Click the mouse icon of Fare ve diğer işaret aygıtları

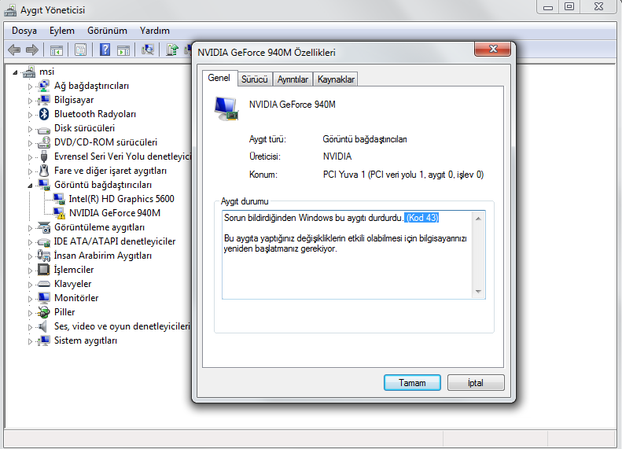coord(43,171)
